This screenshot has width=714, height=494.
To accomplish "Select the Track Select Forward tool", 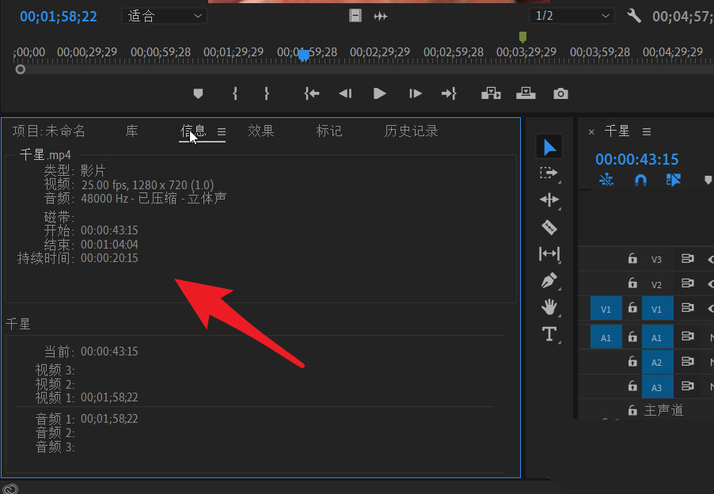I will (549, 173).
